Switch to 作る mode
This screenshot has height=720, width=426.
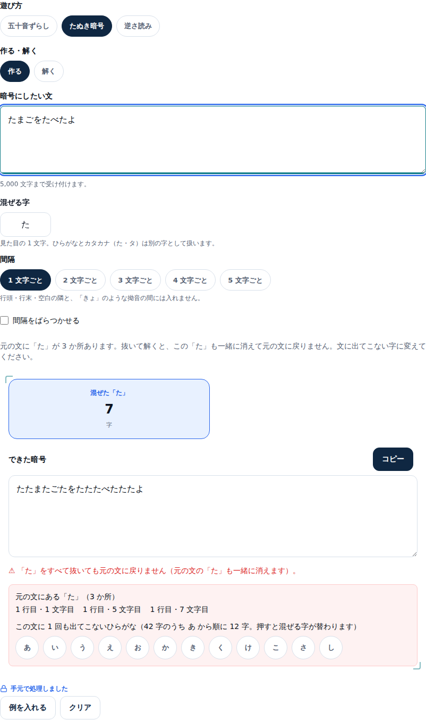pos(15,71)
